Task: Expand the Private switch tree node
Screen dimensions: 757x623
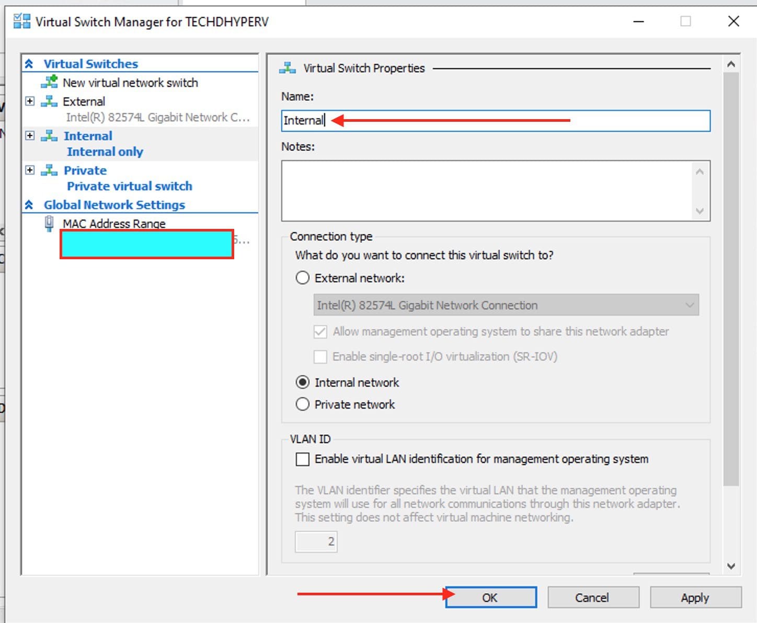Action: coord(30,170)
